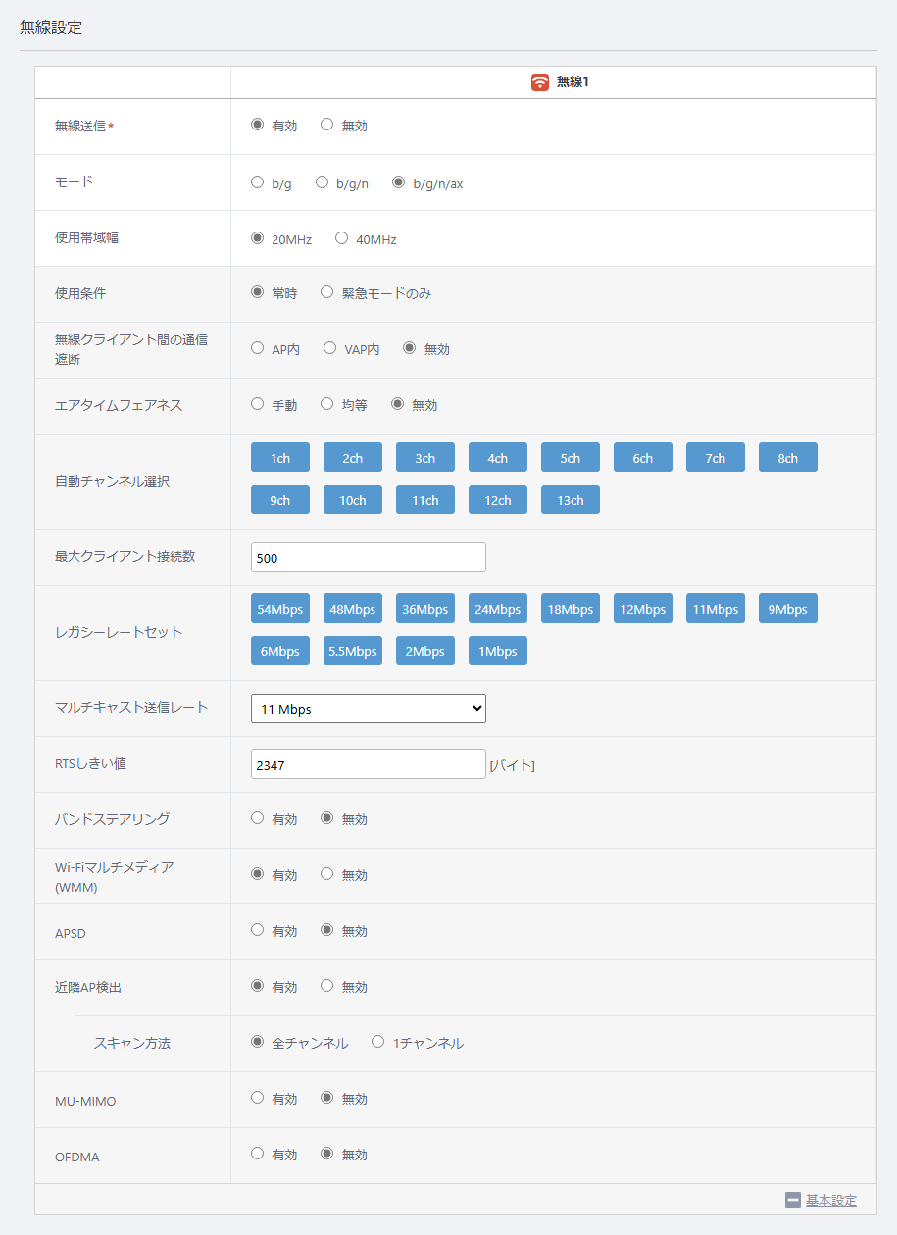The width and height of the screenshot is (897, 1235).
Task: Select AP内 for client isolation
Action: tap(258, 348)
